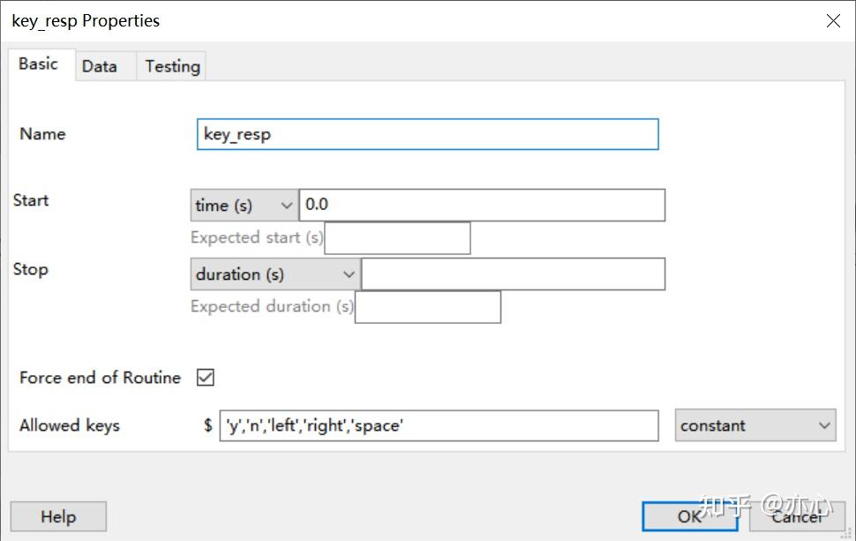Screen dimensions: 856x541
Task: Click the dollar sign beside Allowed keys
Action: click(x=208, y=425)
